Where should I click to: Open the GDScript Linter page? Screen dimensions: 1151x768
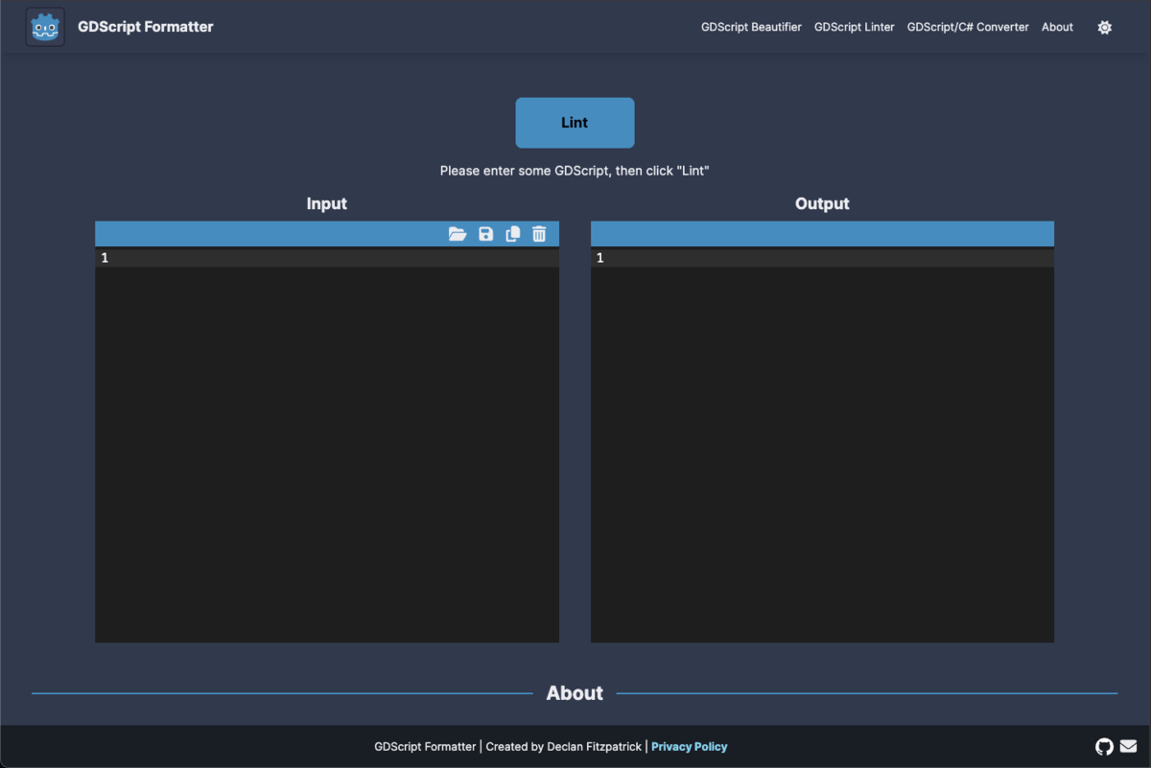pyautogui.click(x=854, y=27)
